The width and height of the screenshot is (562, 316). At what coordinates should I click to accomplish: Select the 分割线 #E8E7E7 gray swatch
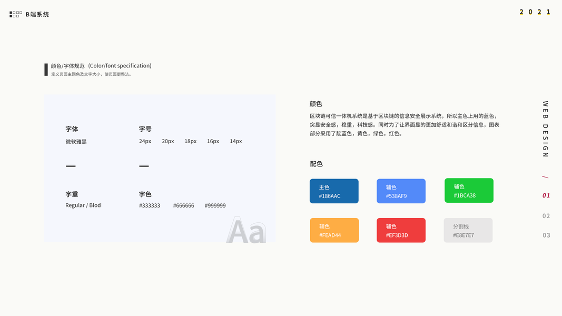(x=468, y=230)
